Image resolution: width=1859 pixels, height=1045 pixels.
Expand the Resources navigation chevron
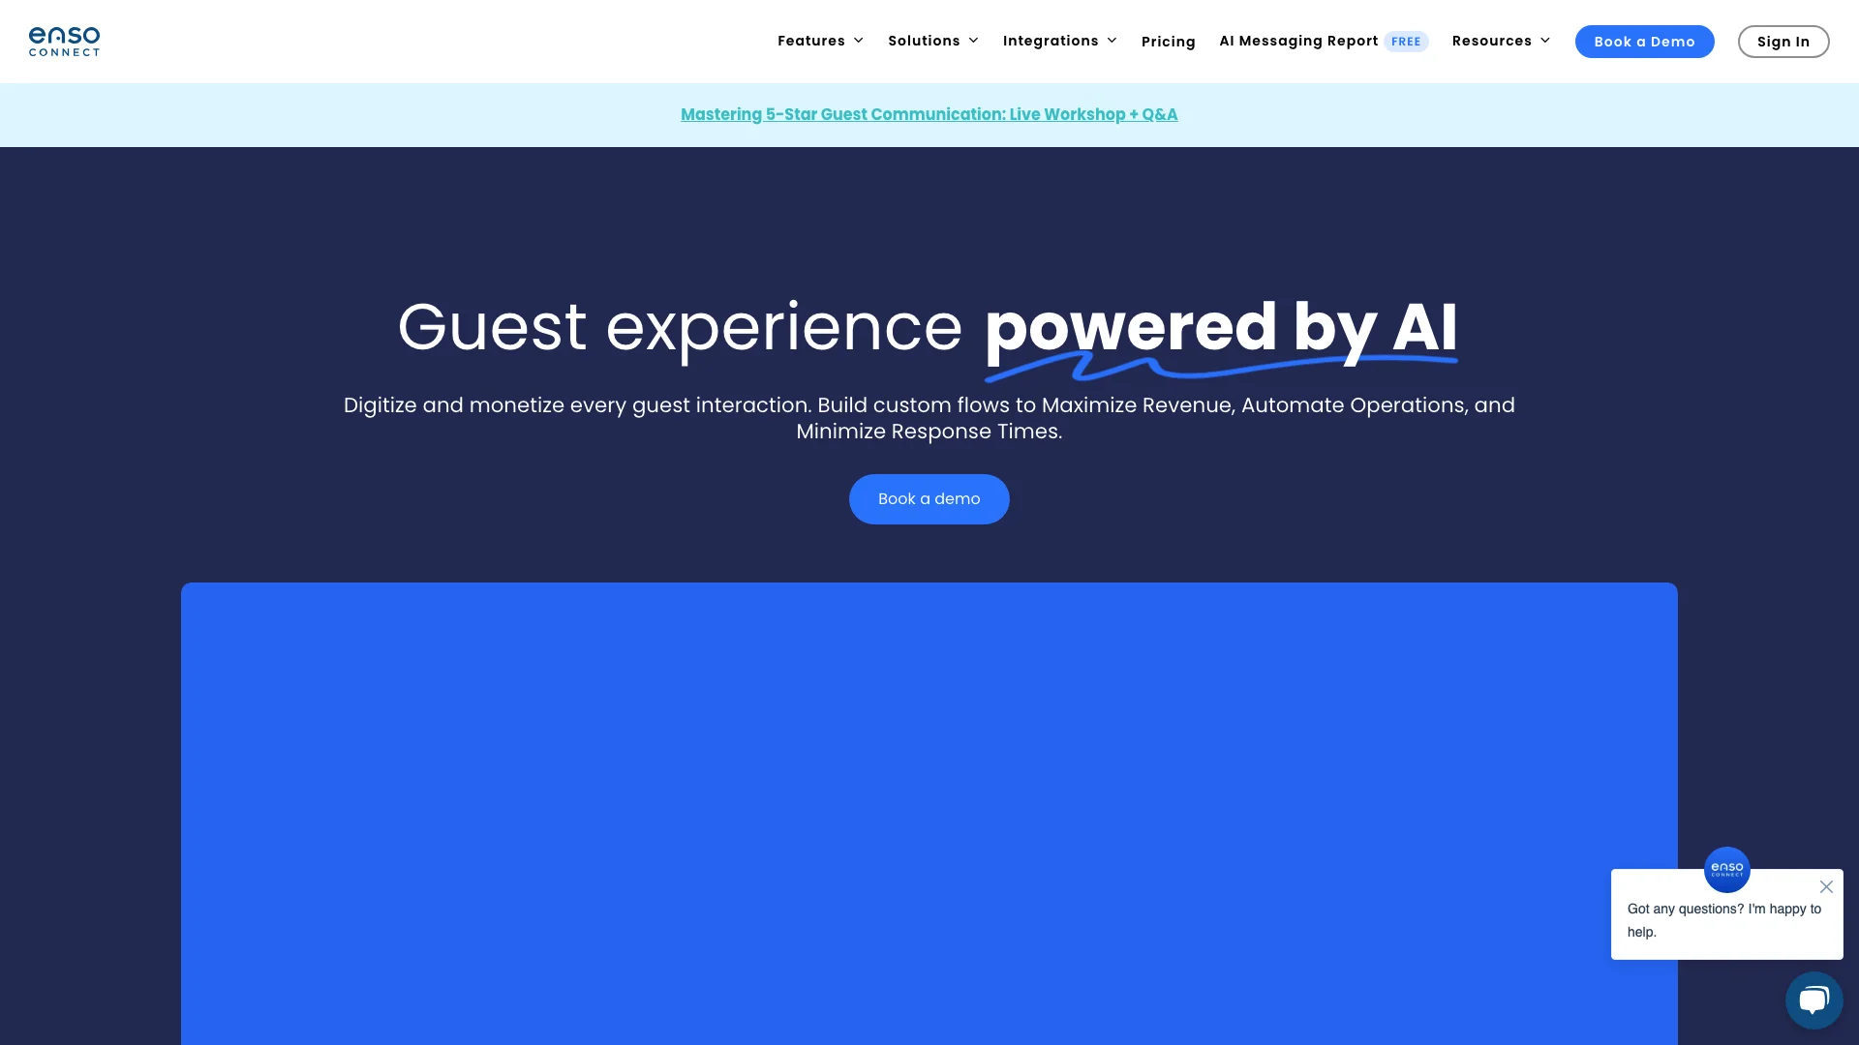(x=1546, y=41)
